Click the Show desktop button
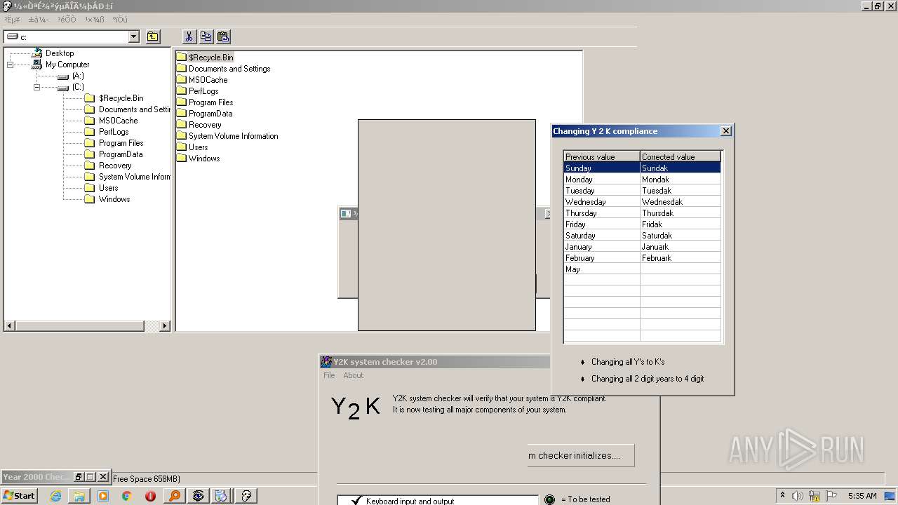This screenshot has width=898, height=505. pos(891,496)
